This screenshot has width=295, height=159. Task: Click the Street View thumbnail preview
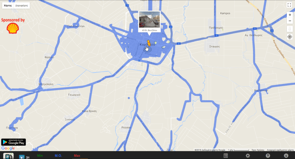pos(150,20)
